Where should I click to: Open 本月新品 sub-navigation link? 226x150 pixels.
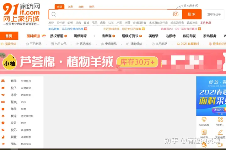[x=159, y=44]
